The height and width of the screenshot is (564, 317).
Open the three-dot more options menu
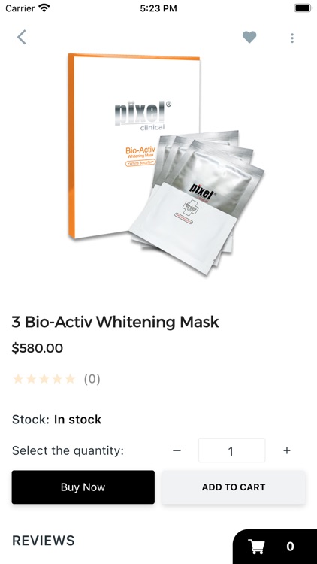pos(292,38)
